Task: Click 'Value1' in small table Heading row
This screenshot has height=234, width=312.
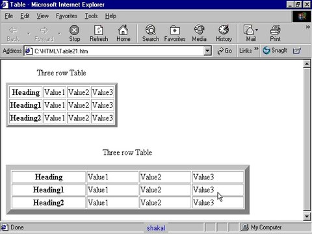Action: click(x=55, y=92)
